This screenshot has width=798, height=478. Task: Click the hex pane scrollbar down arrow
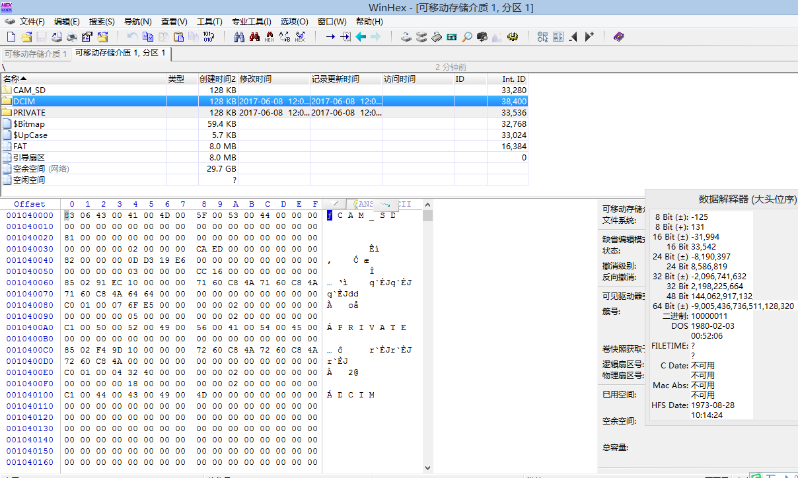(x=427, y=468)
